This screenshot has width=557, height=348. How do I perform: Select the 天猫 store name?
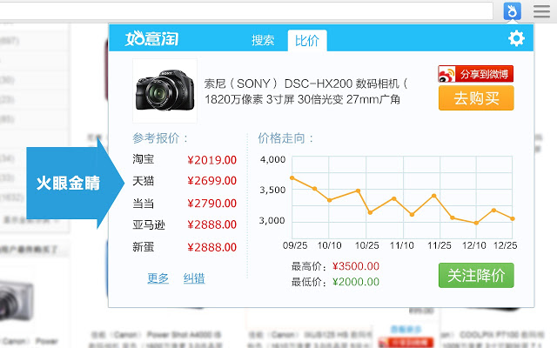tap(143, 181)
